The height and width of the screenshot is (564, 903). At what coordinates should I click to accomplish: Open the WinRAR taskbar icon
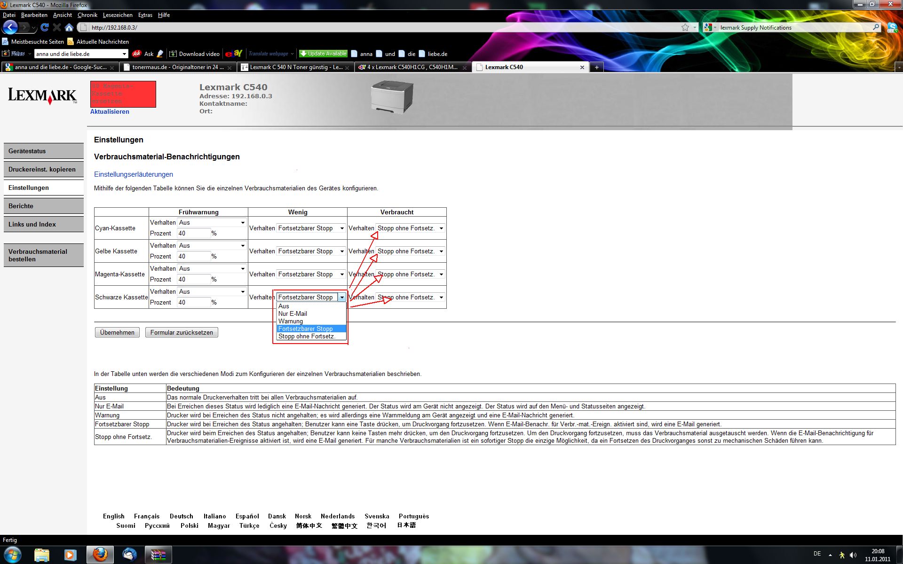pyautogui.click(x=158, y=555)
